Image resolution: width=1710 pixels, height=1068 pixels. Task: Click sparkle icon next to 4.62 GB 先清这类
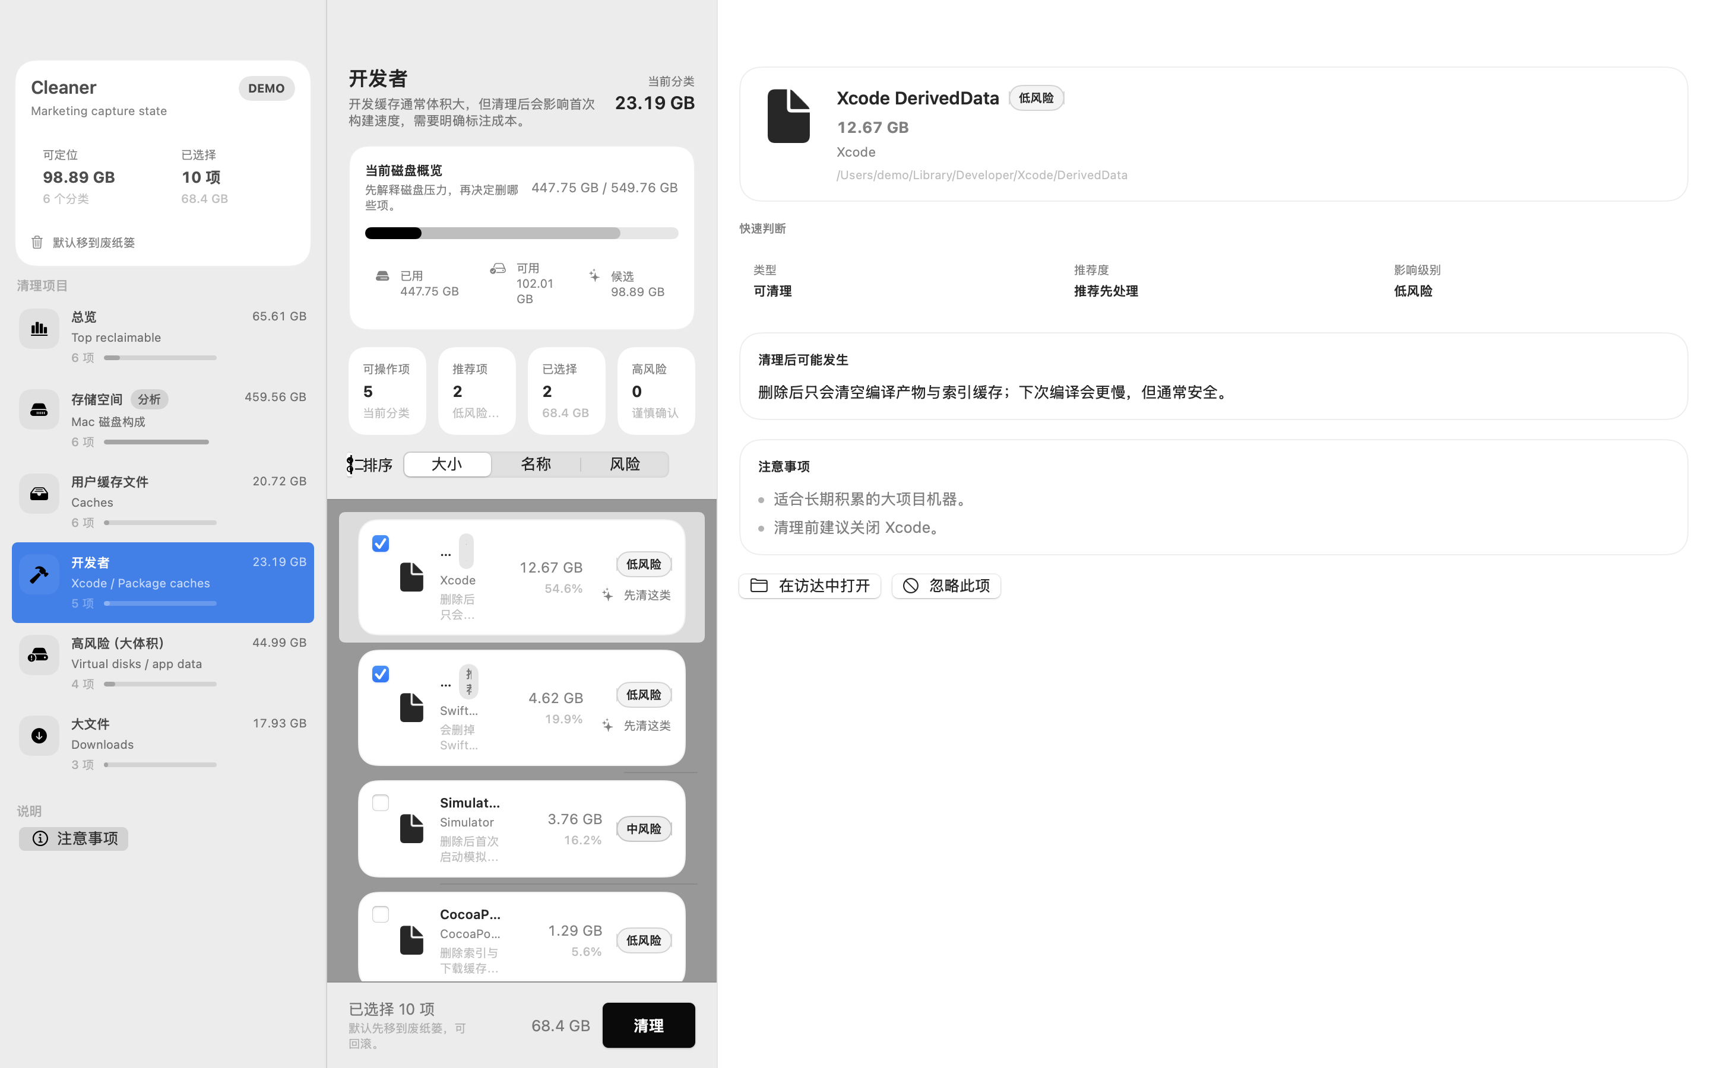(x=607, y=726)
